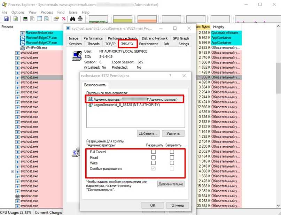
Task: Check Allow box for Write permission
Action: click(154, 163)
